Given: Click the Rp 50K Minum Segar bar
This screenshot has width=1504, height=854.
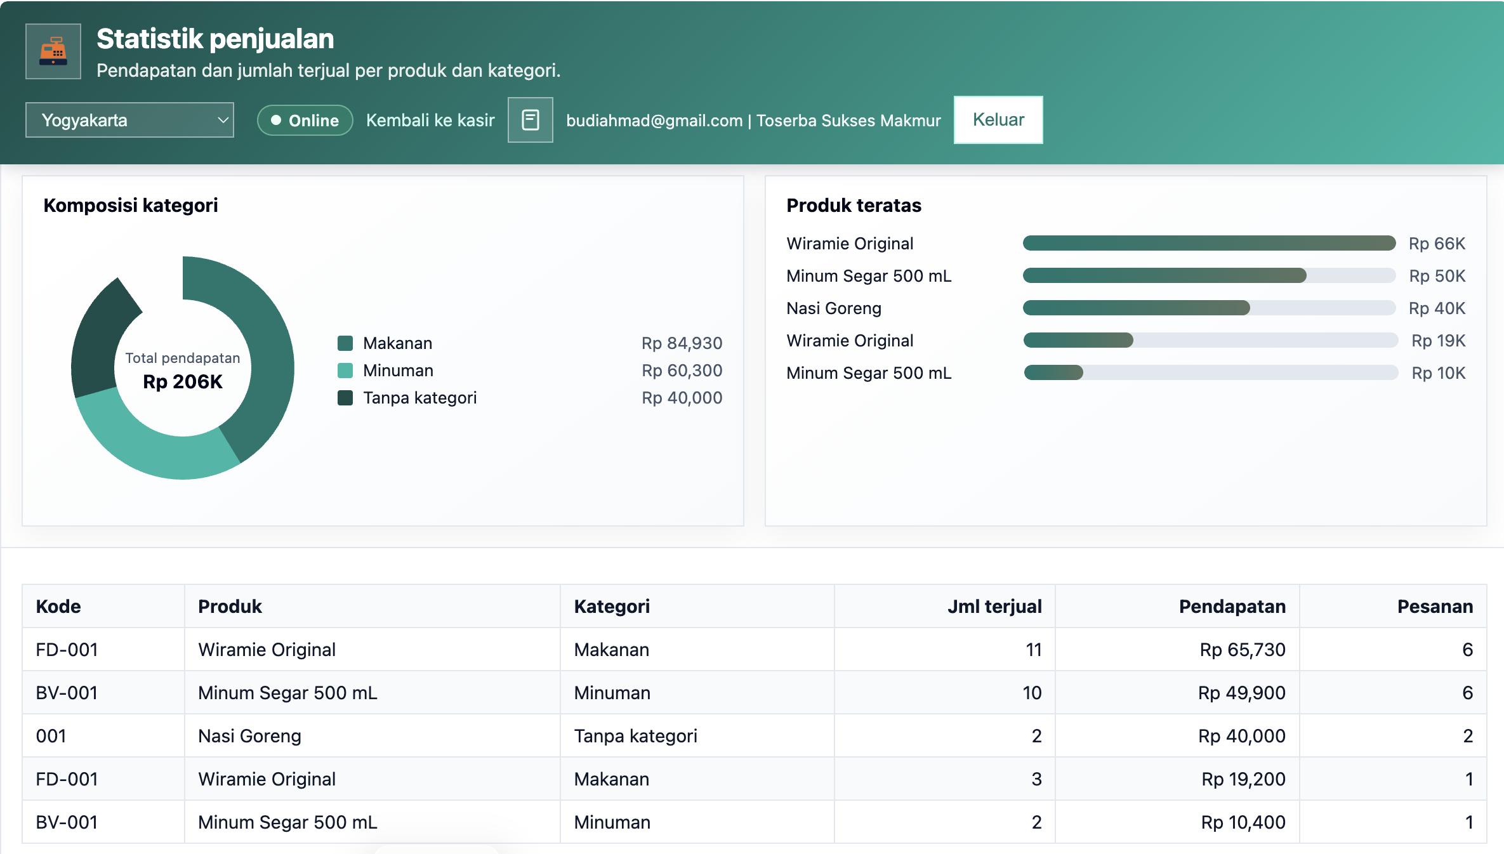Looking at the screenshot, I should 1209,275.
